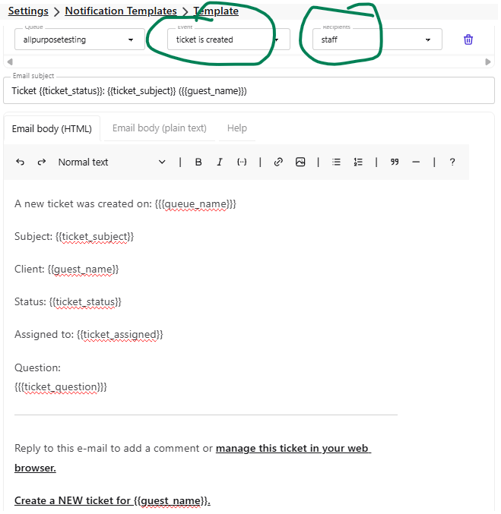Insert an image into email body
Screen dimensions: 501x514
(x=302, y=163)
